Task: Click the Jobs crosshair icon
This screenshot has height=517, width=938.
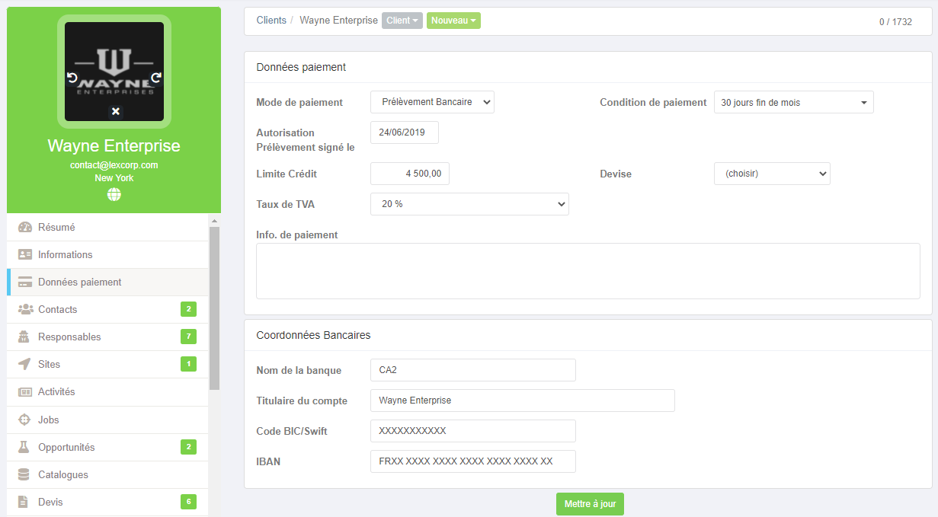Action: [24, 420]
